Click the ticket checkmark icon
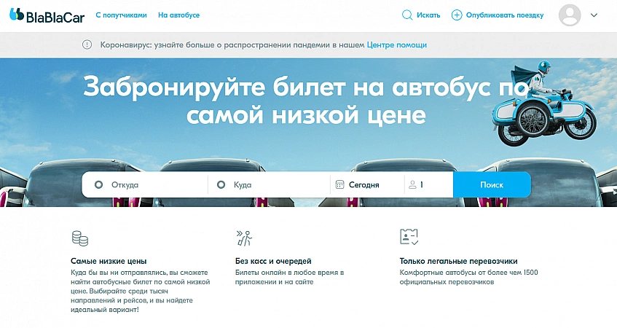The height and width of the screenshot is (328, 617). click(x=409, y=237)
